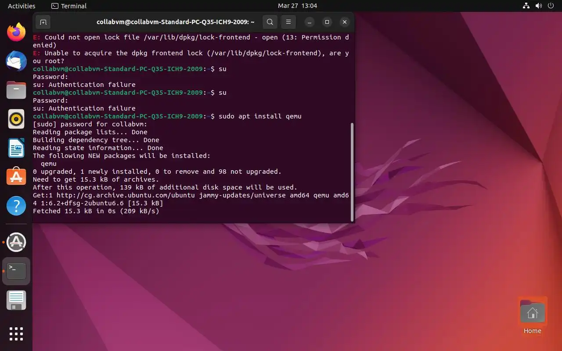The image size is (562, 351).
Task: Click 'The following NEW packages' line
Action: tap(122, 156)
